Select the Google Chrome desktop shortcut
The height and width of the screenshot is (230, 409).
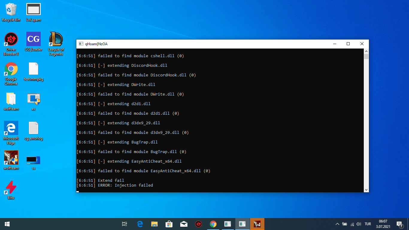[11, 74]
